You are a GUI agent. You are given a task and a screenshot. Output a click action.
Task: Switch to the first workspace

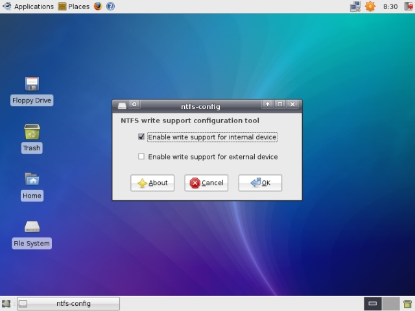coord(373,304)
